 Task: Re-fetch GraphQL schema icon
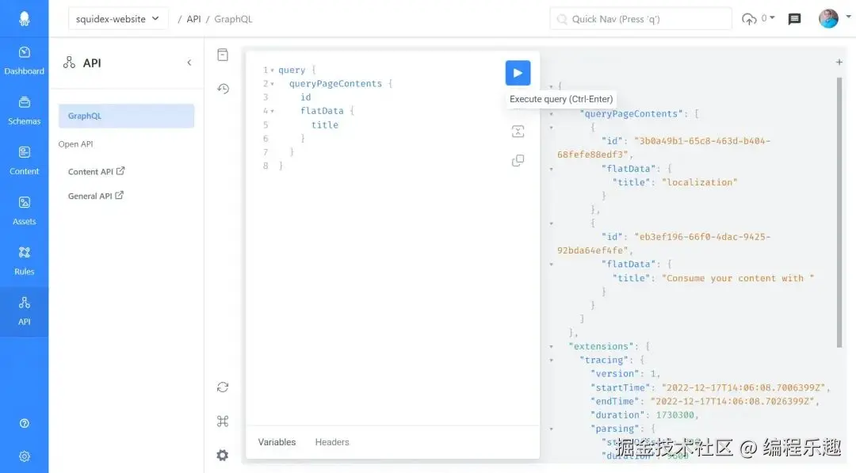223,387
